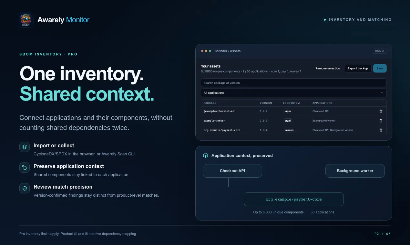
Task: Delete the example-worker row via trash icon
Action: click(x=381, y=121)
